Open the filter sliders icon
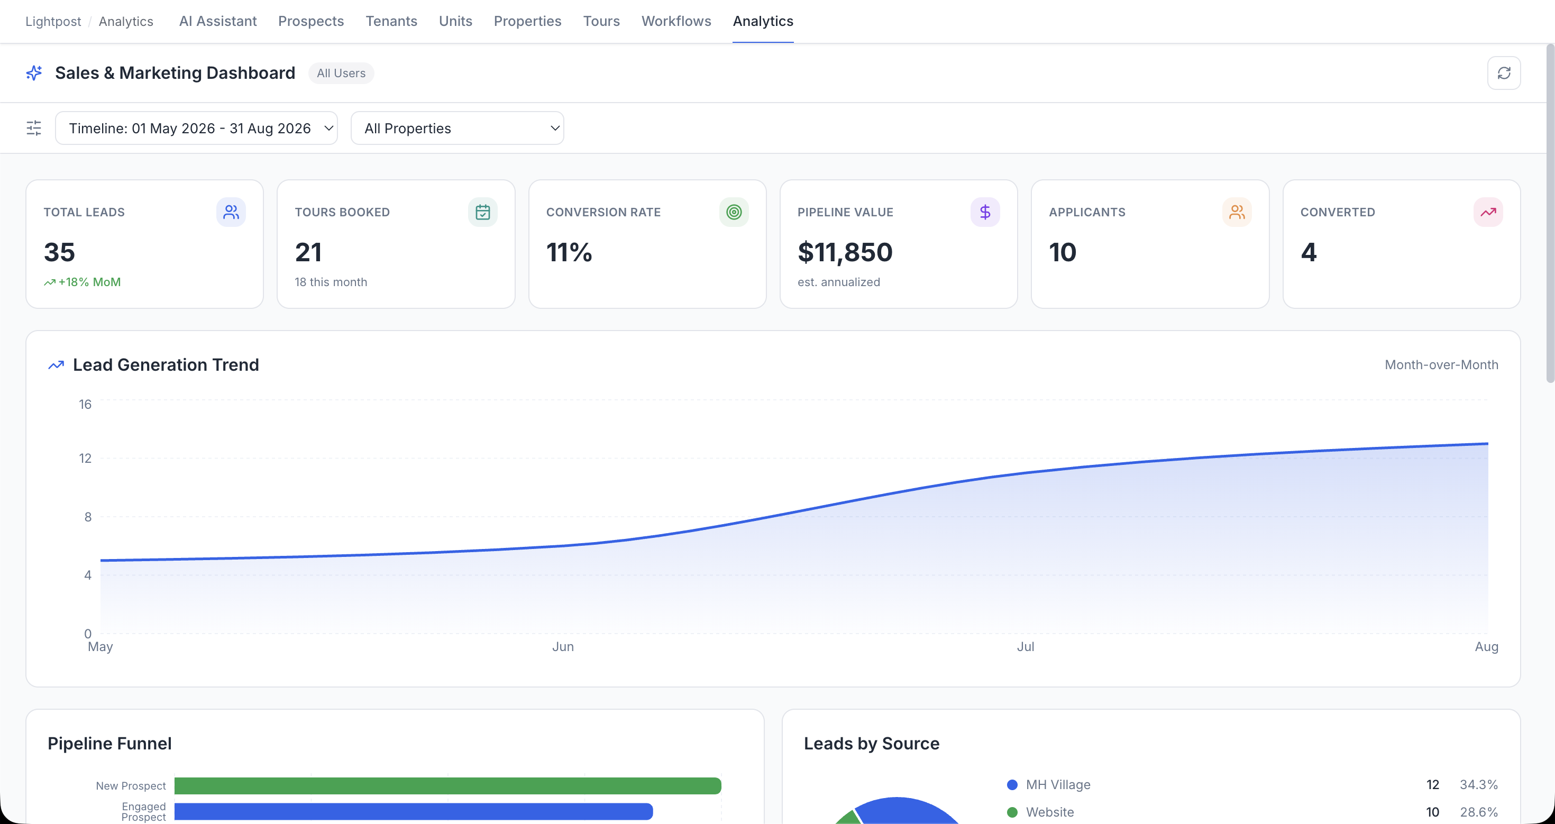 [x=34, y=128]
